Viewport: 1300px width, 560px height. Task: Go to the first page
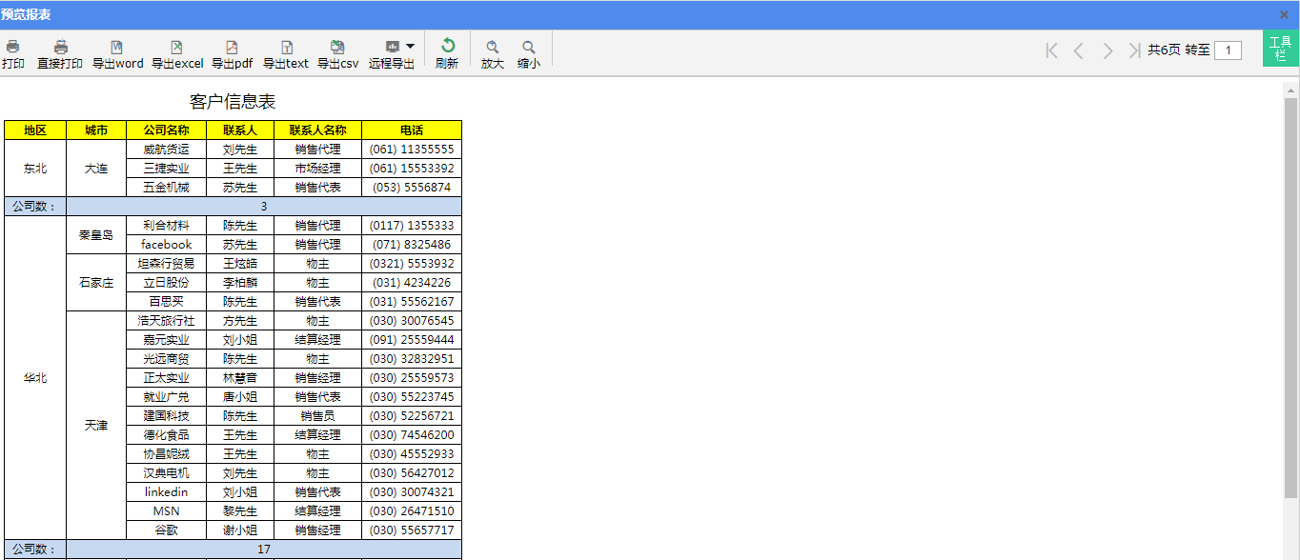[1052, 50]
